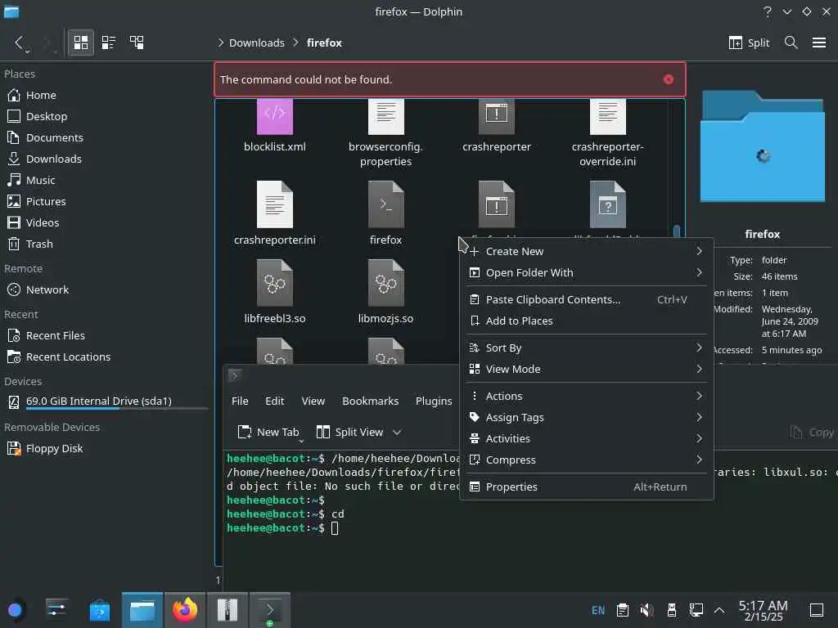Open the hamburger menu

pos(818,43)
